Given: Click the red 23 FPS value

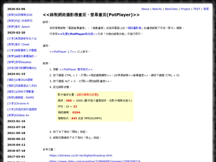Looking at the screenshot, I should 75,107.
